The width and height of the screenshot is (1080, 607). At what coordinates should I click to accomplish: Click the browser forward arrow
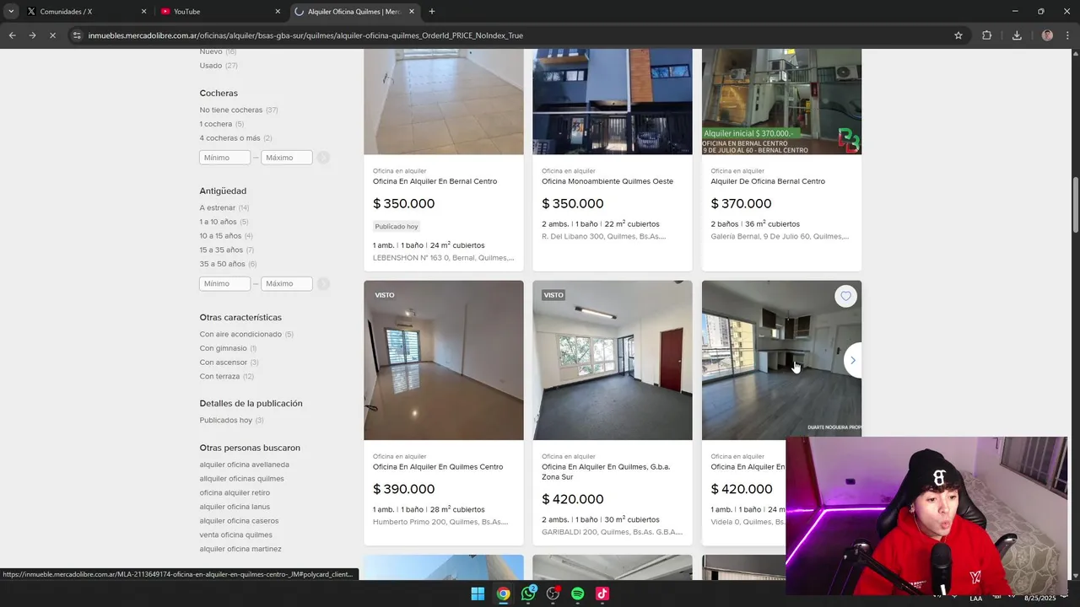click(x=32, y=35)
